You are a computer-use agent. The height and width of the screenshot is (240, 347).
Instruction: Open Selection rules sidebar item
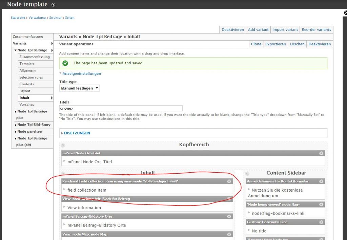(x=31, y=77)
